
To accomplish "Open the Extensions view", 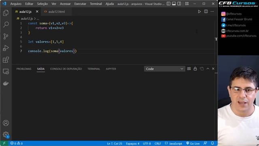I will click(x=6, y=60).
